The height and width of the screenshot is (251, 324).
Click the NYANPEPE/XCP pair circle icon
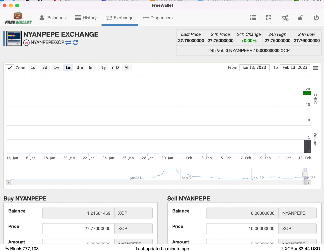click(26, 43)
